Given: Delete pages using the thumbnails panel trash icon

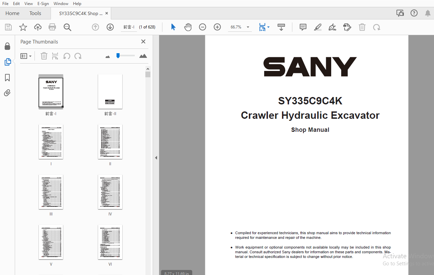Looking at the screenshot, I should point(44,56).
